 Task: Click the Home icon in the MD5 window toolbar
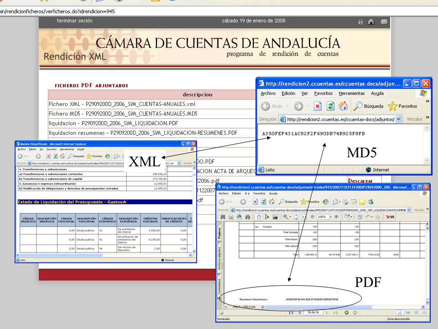coord(343,106)
